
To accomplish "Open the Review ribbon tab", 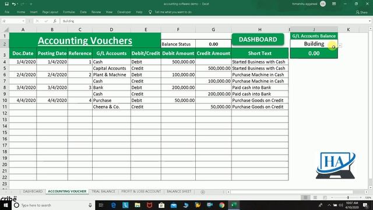I will (x=96, y=12).
